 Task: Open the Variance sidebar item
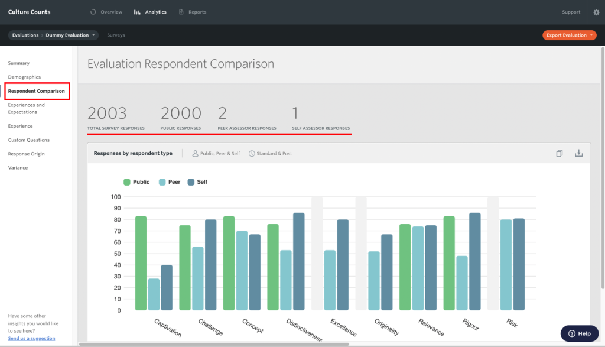[x=18, y=168]
